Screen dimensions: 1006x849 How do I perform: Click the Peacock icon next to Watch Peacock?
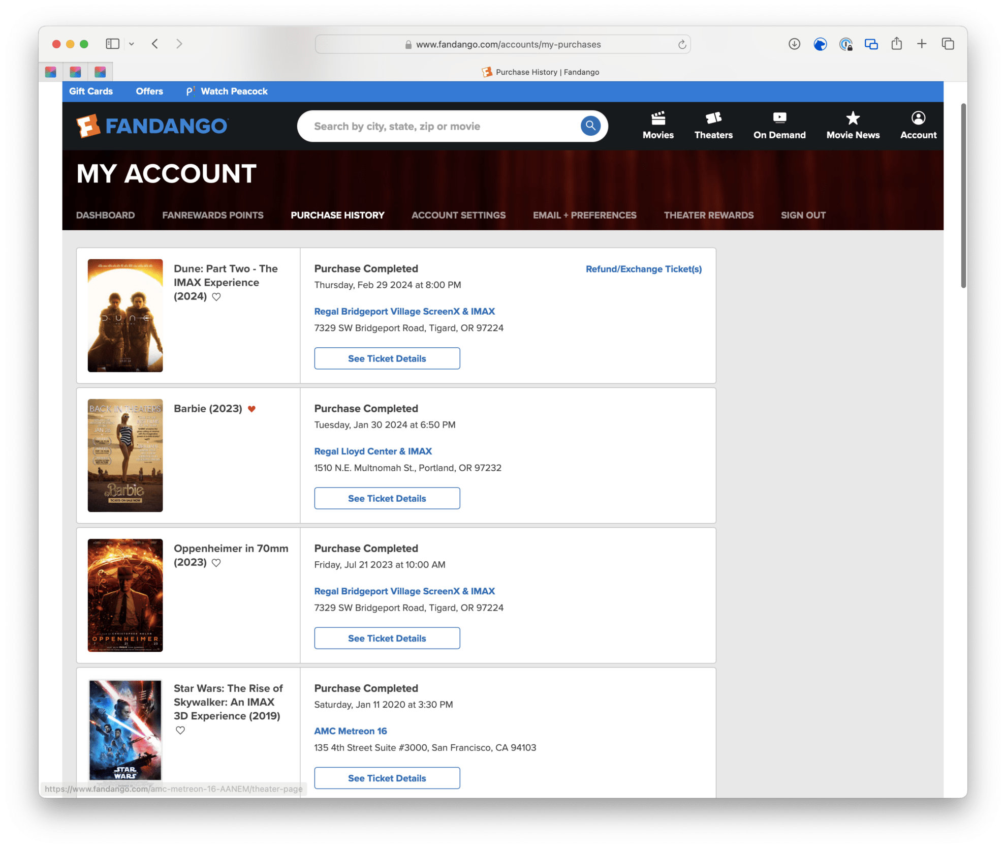(x=190, y=92)
